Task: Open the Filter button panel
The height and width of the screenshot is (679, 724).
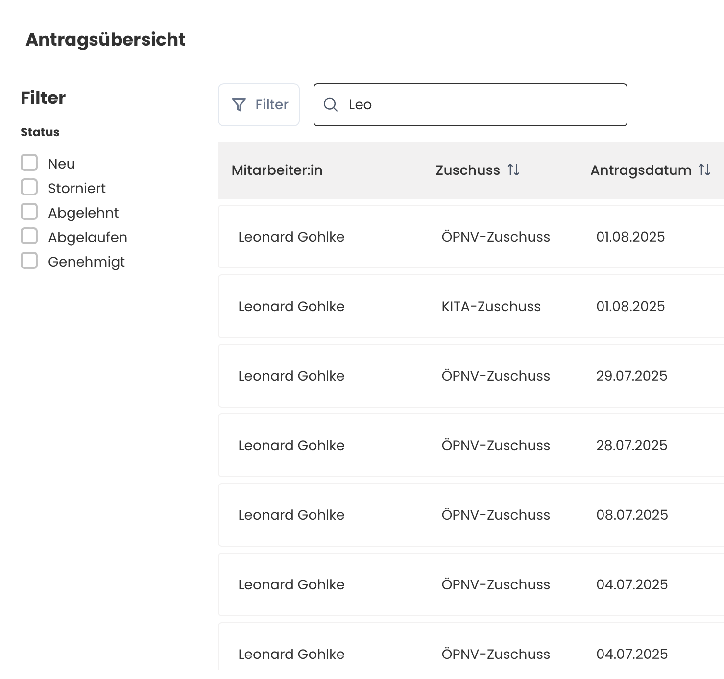Action: 259,105
